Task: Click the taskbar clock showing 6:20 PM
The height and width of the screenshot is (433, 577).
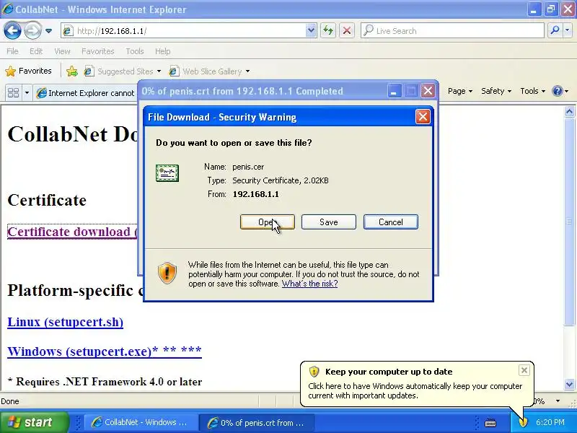Action: [550, 422]
